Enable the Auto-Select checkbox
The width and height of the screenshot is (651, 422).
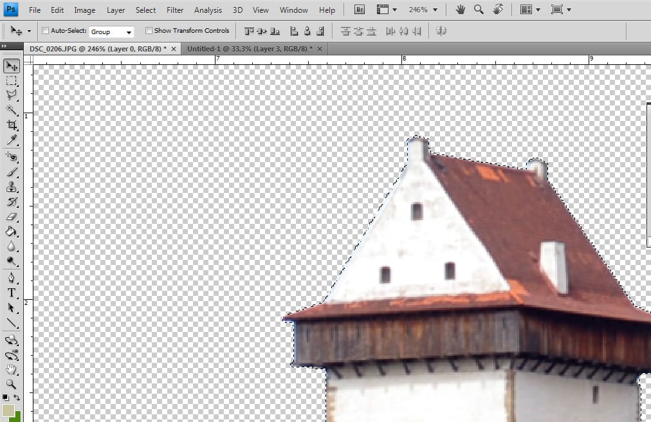pos(45,31)
